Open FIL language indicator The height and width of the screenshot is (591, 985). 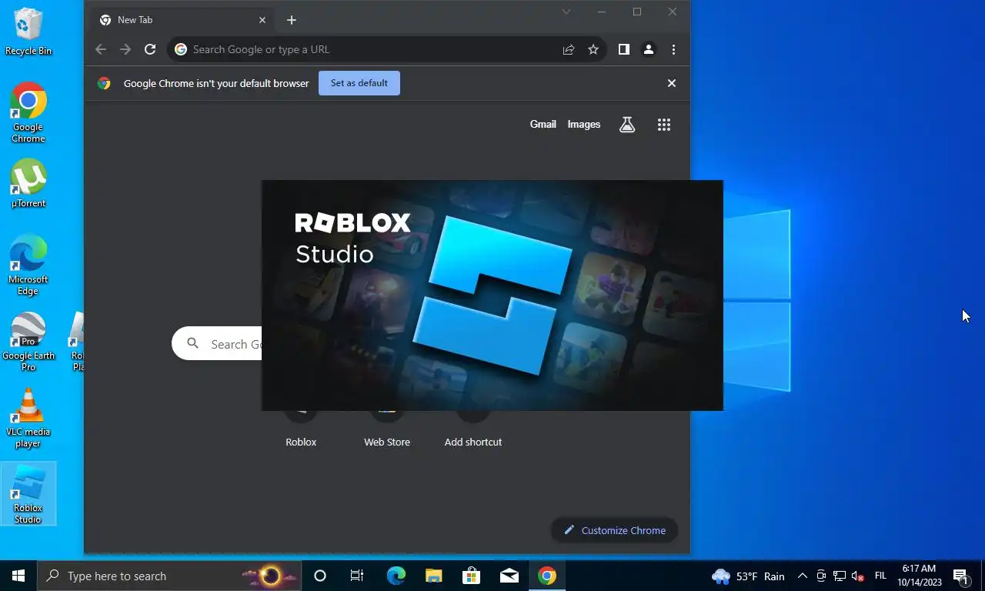[880, 576]
